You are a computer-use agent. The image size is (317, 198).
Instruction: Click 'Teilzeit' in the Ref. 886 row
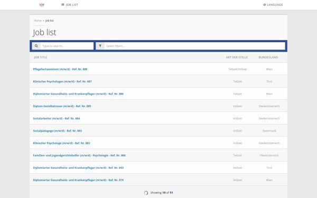point(238,94)
